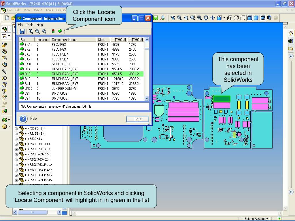This screenshot has height=221, width=295.
Task: Click the blue Help question mark icon
Action: 23,119
